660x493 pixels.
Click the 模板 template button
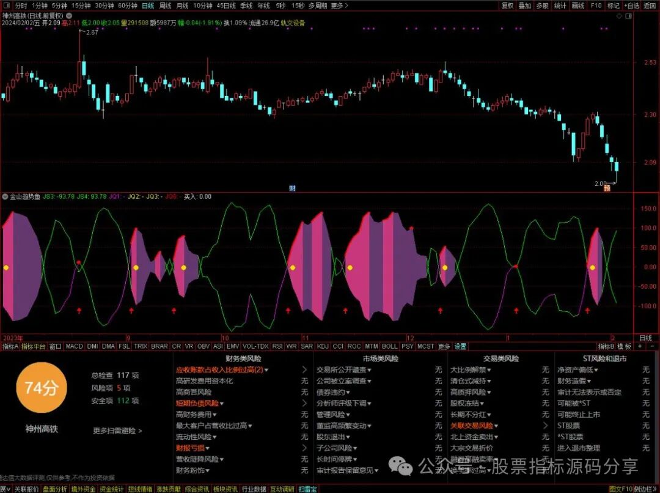pos(625,346)
